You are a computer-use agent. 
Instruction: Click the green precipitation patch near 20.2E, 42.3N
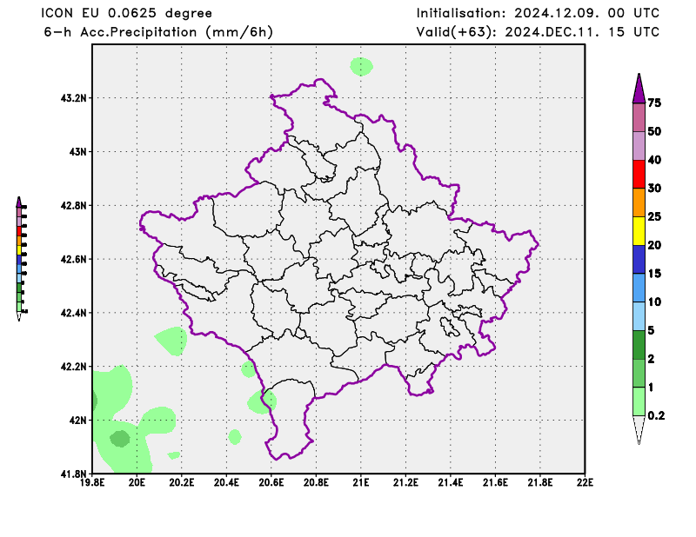coord(172,341)
